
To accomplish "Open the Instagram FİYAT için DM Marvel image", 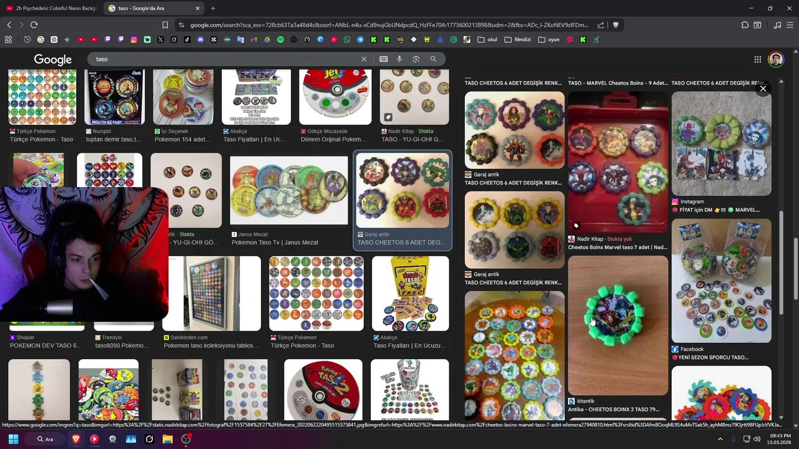I will click(x=722, y=143).
